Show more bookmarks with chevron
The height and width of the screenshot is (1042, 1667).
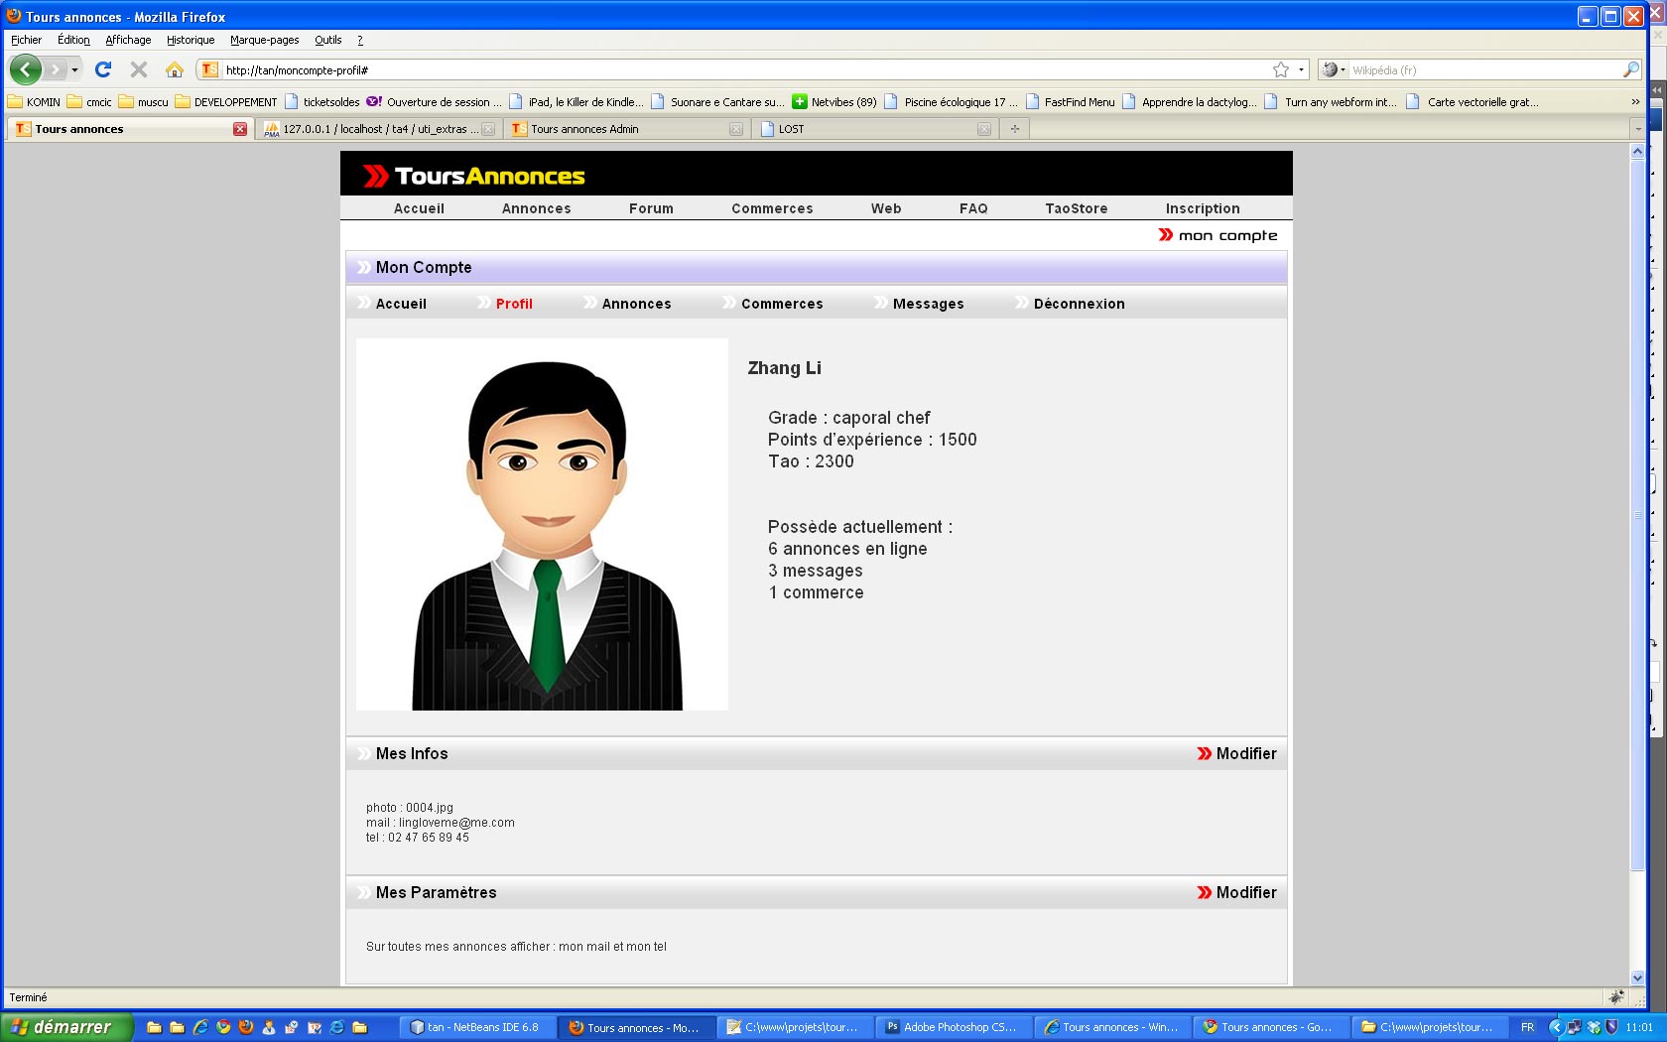1635,101
